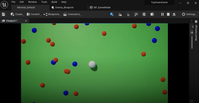
Task: Switch to Foliage mode icon
Action: click(x=128, y=14)
